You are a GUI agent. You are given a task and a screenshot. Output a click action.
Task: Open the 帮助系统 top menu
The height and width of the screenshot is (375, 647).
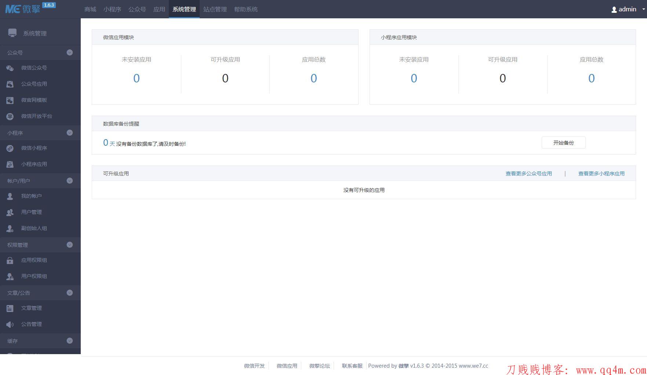pos(246,9)
